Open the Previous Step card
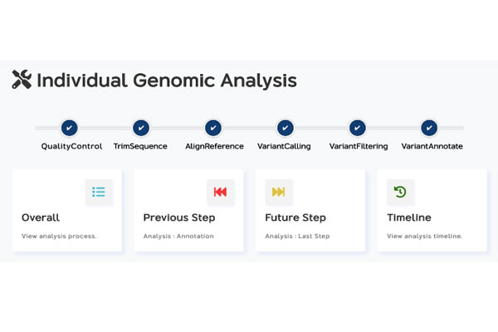This screenshot has height=332, width=498. click(188, 217)
